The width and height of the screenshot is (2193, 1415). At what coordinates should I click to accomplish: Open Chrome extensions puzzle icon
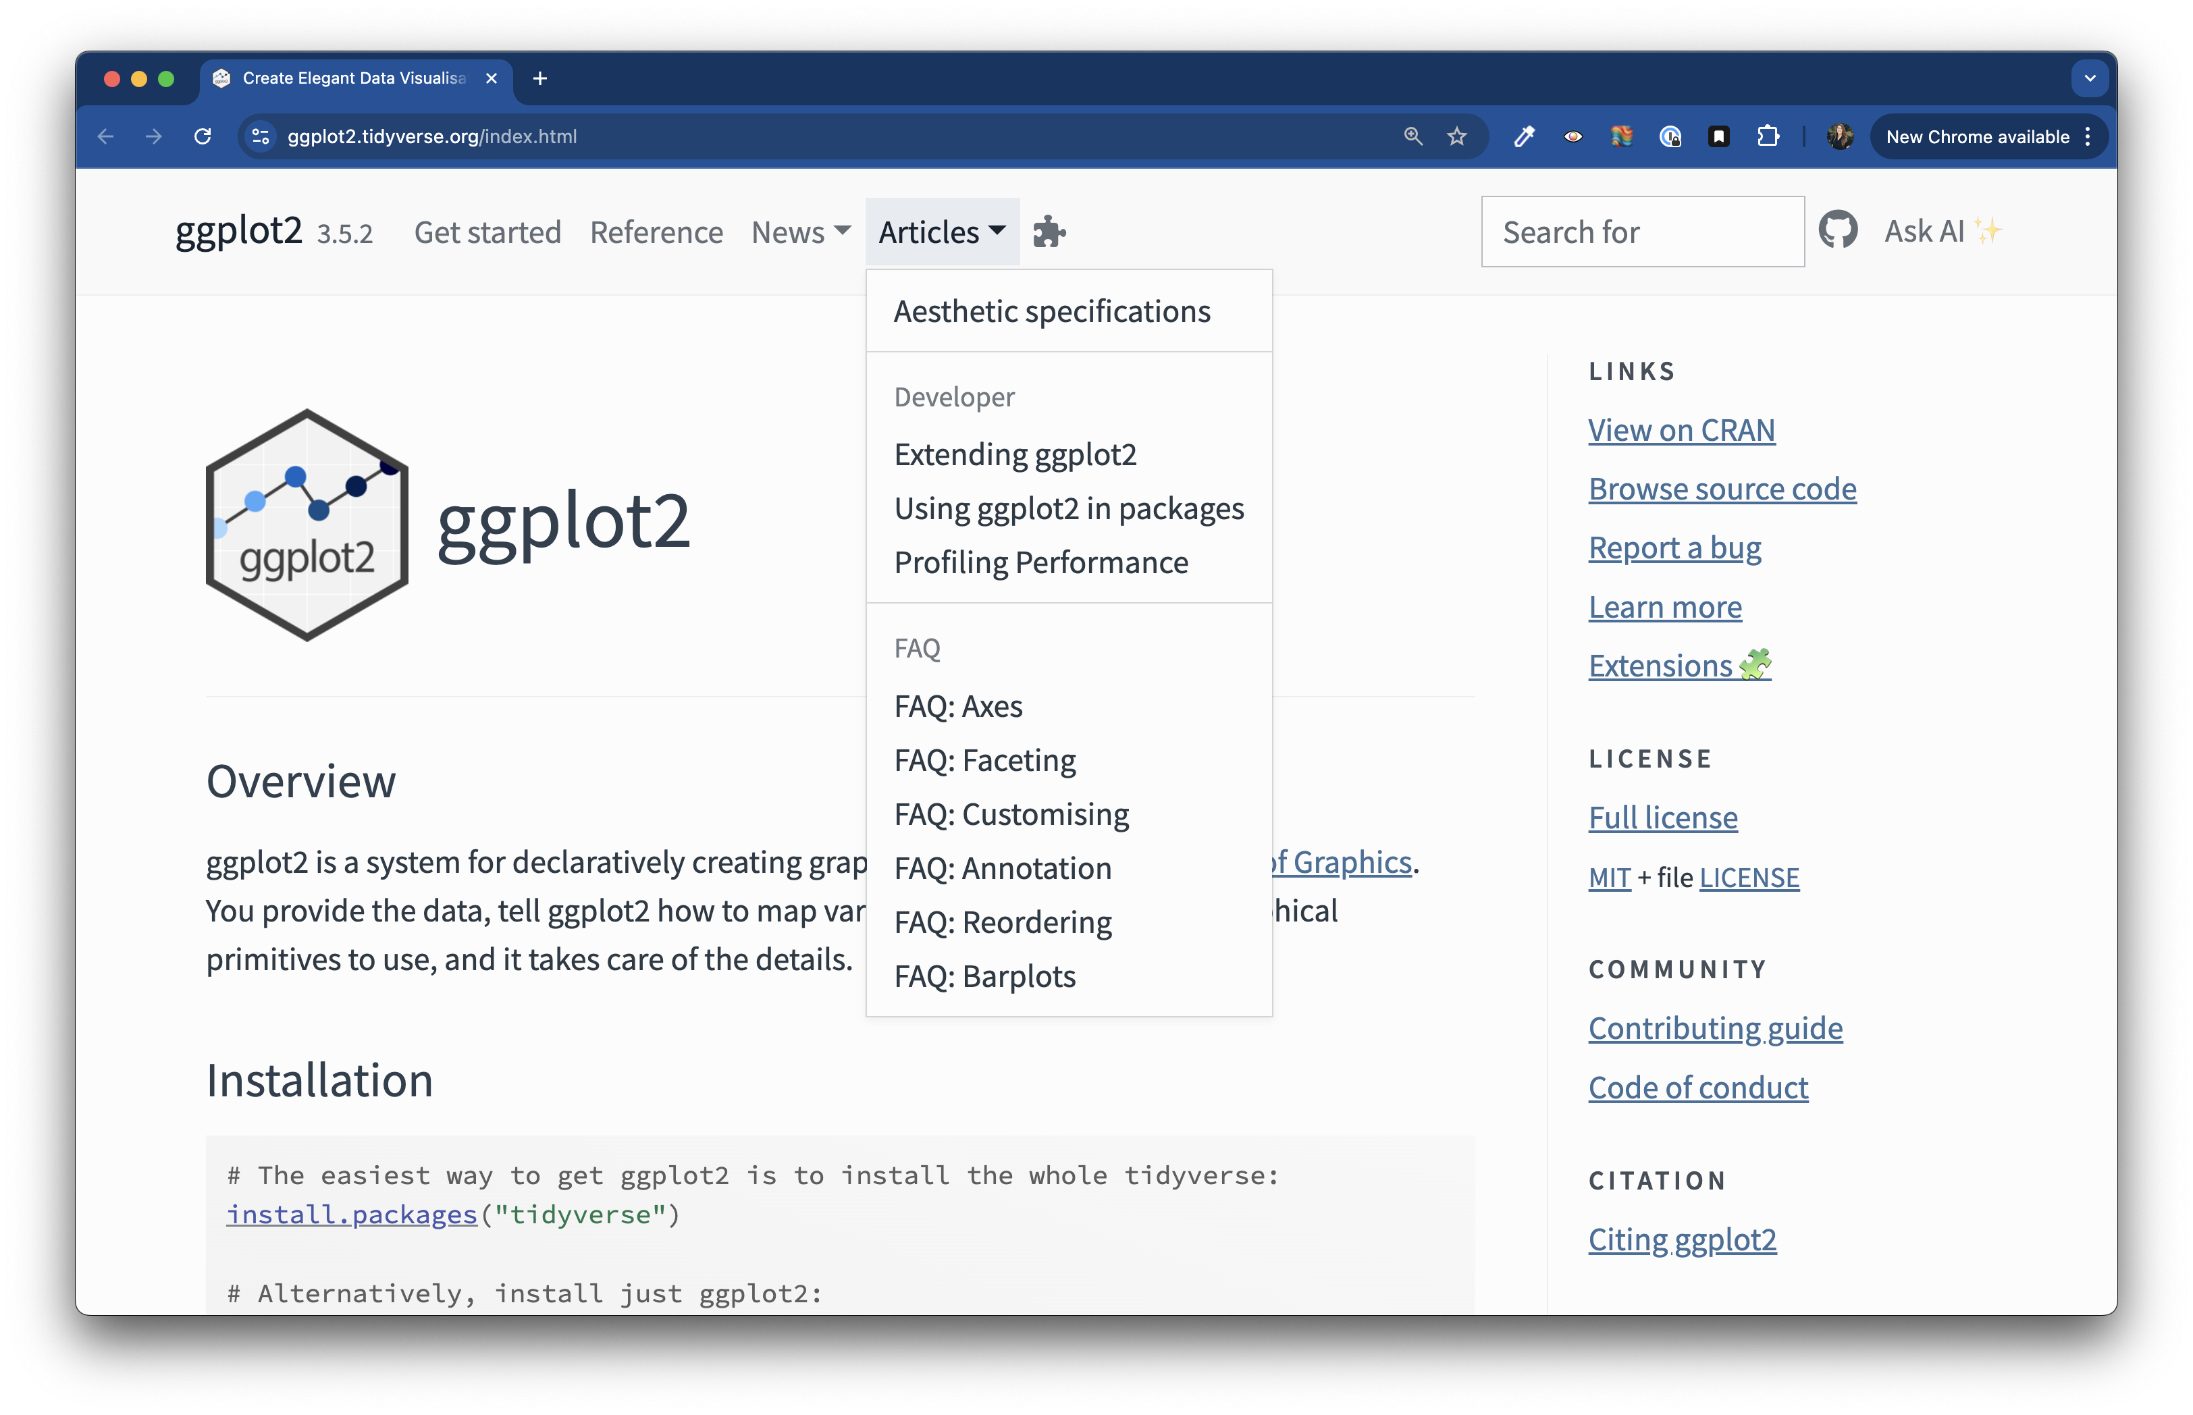point(1768,137)
